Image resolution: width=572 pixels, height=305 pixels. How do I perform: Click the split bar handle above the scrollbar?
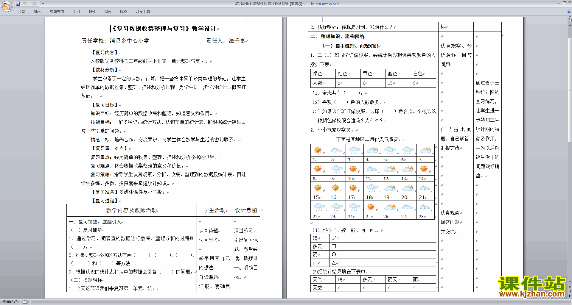pos(570,17)
